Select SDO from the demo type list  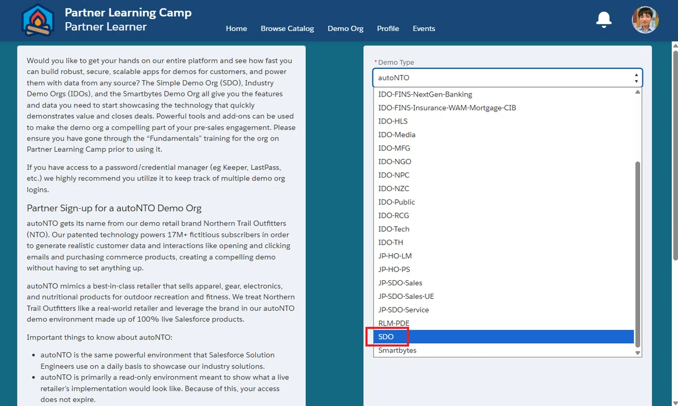pos(503,337)
